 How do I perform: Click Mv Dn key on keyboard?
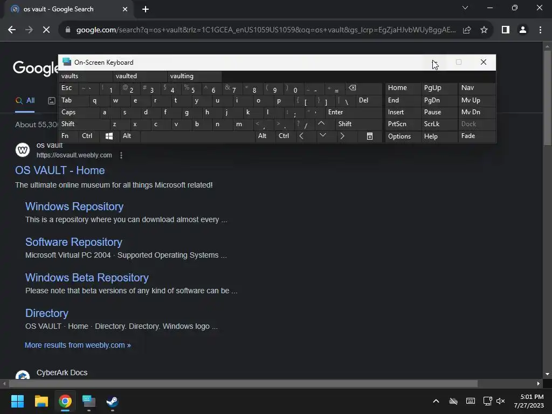pyautogui.click(x=477, y=112)
